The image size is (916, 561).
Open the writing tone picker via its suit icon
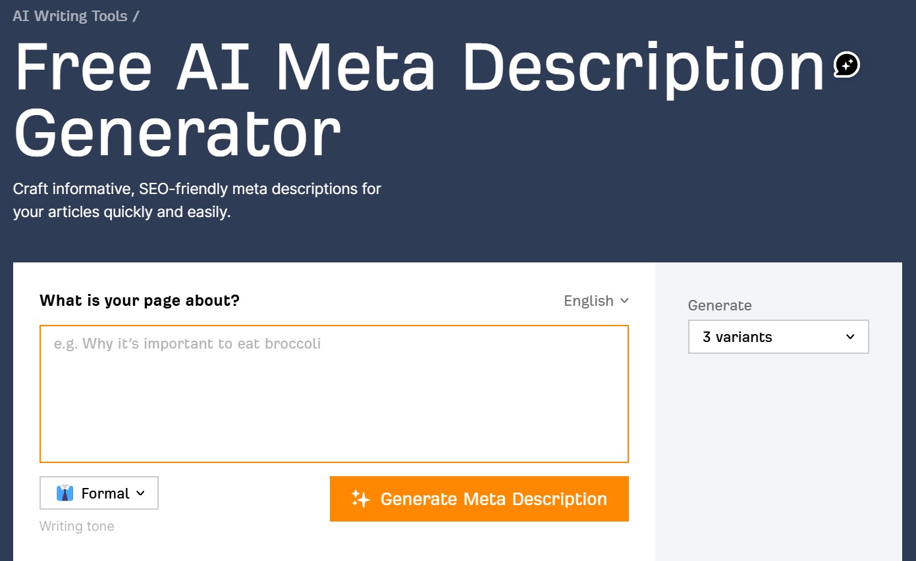click(64, 493)
